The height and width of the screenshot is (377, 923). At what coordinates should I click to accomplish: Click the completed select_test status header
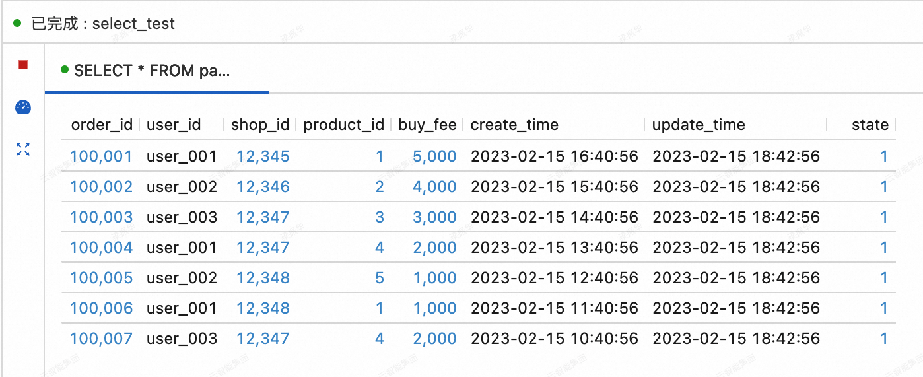click(x=102, y=24)
